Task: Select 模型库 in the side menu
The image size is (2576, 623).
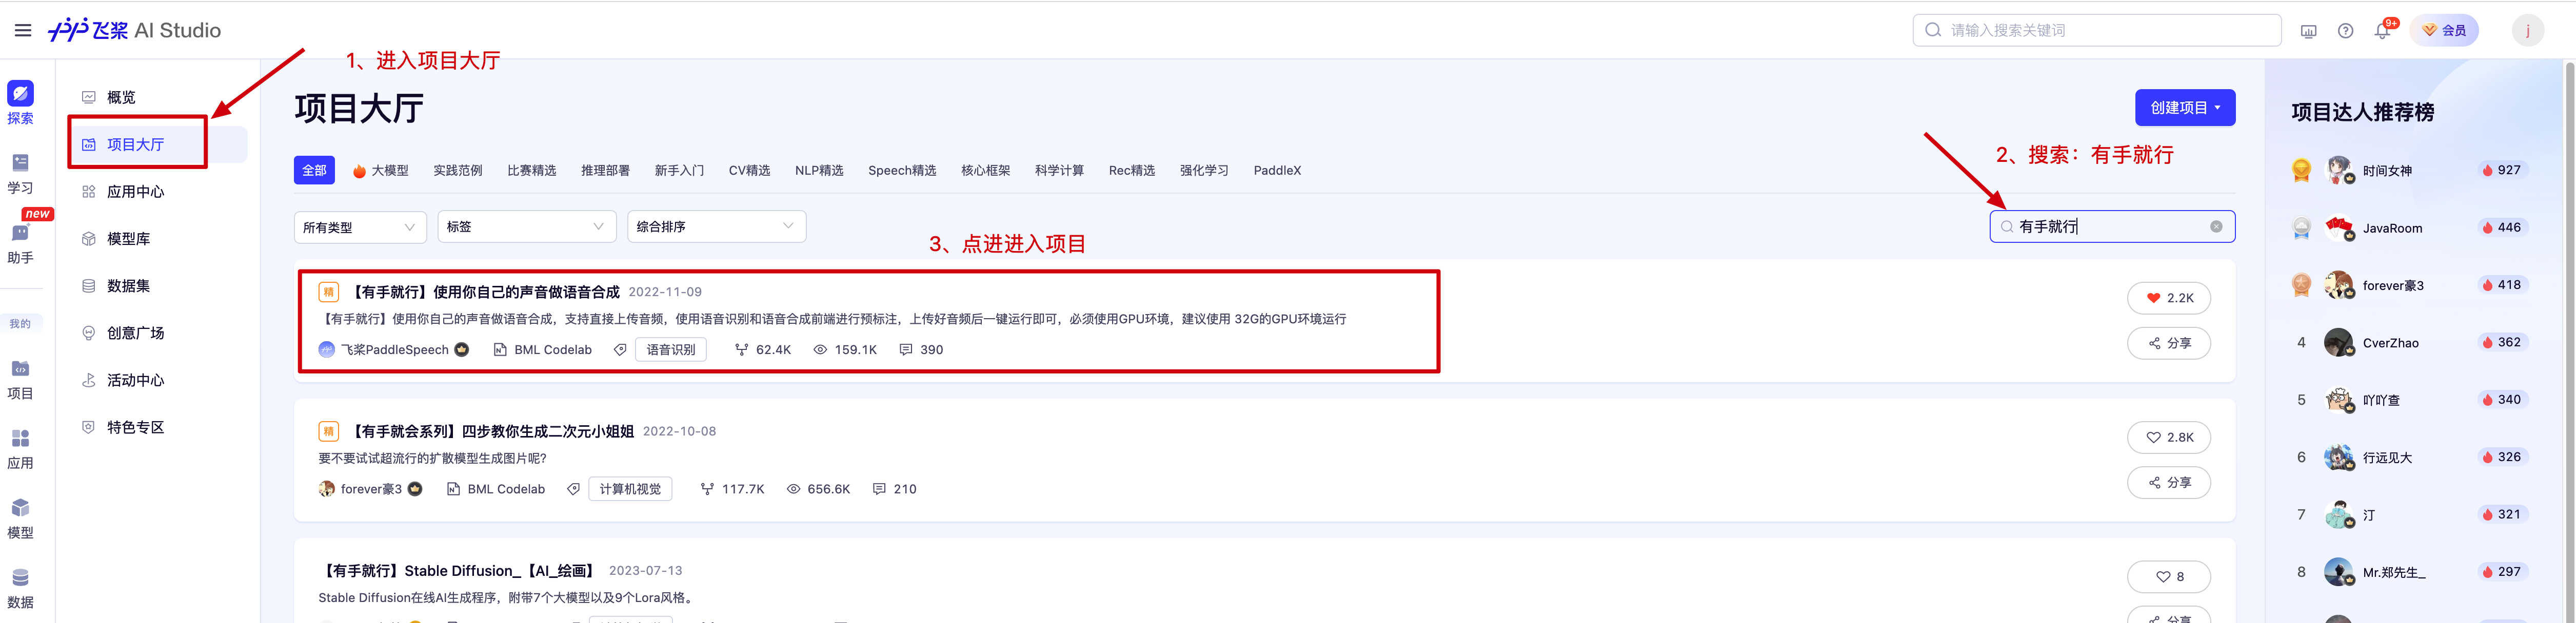Action: click(x=128, y=239)
